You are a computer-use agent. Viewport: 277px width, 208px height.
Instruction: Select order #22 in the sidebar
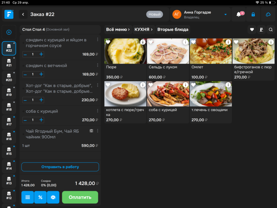(9, 48)
